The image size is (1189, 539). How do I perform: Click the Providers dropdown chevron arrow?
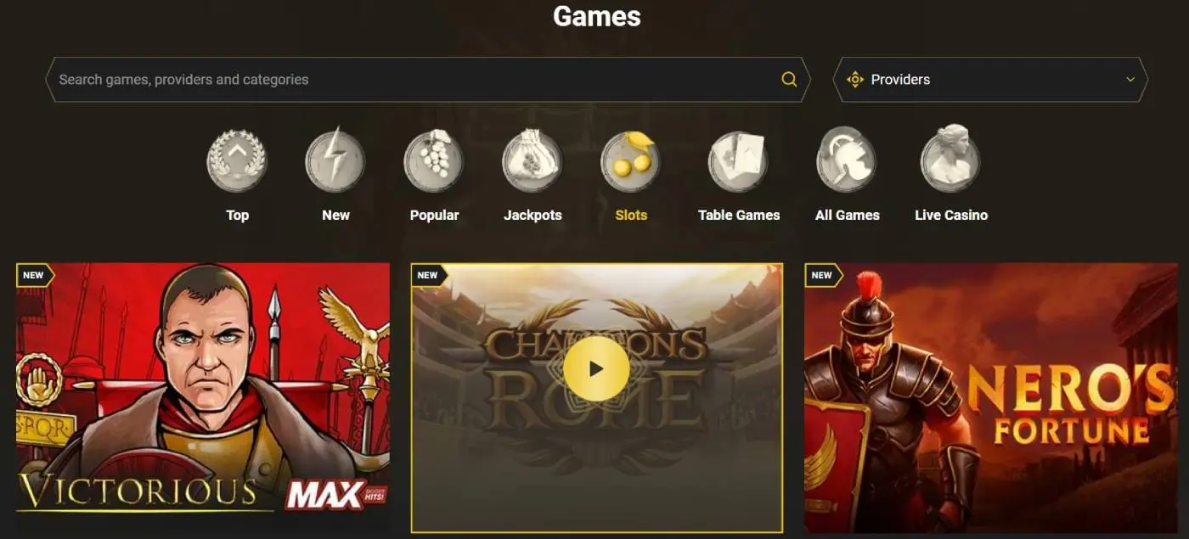pyautogui.click(x=1130, y=80)
